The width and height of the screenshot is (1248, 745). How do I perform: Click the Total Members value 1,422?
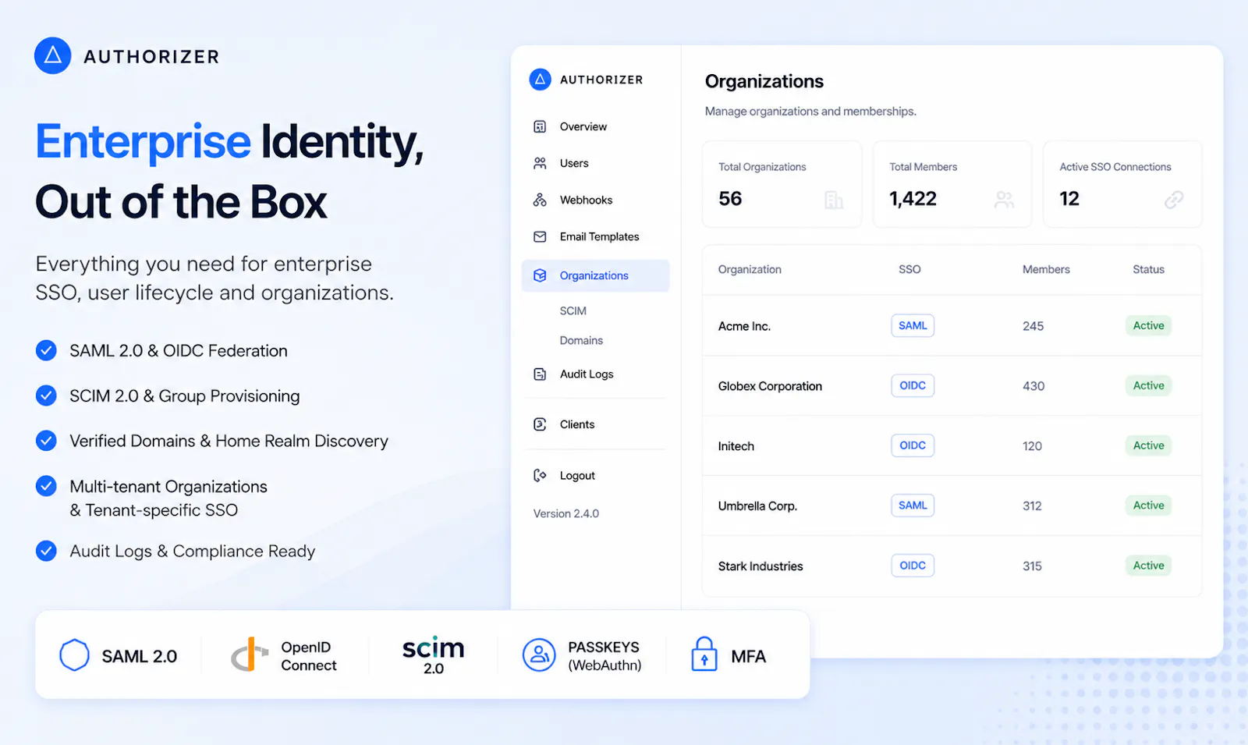point(913,199)
